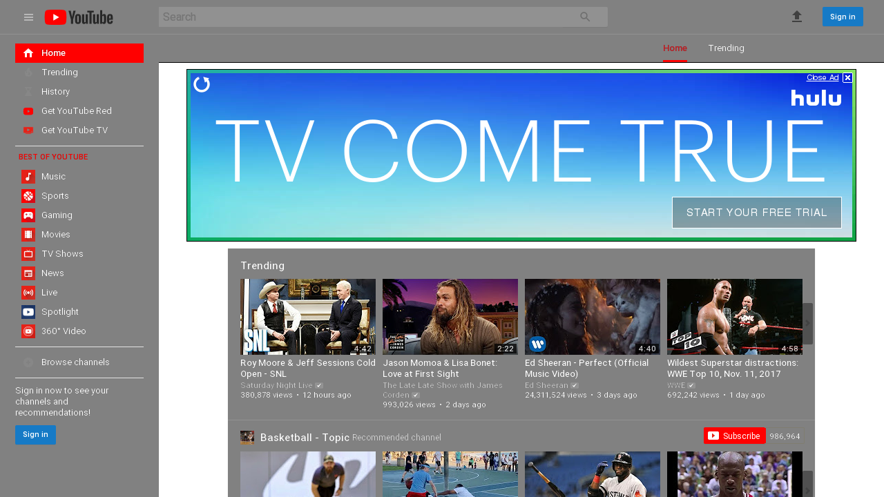884x497 pixels.
Task: Open the Ed Sheeran Perfect thumbnail
Action: 593,317
